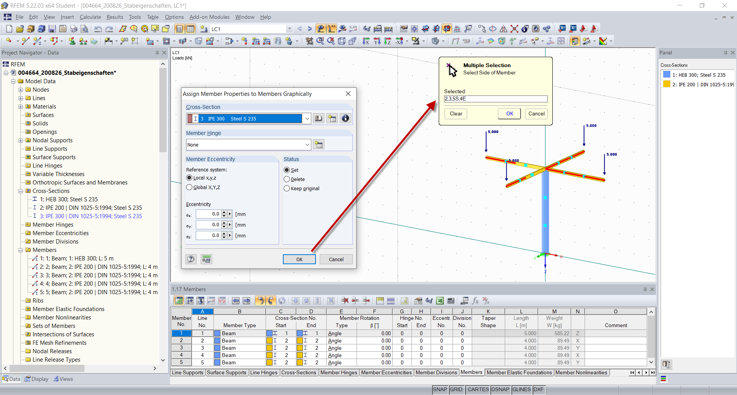This screenshot has height=395, width=737.
Task: Click the units and decimals icon in dialog
Action: [x=207, y=259]
